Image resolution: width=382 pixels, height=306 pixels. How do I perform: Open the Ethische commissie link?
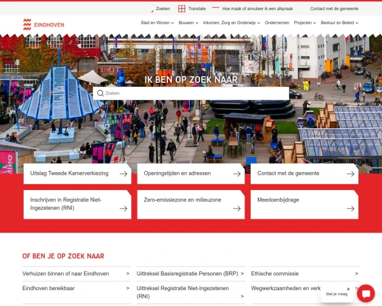(274, 273)
